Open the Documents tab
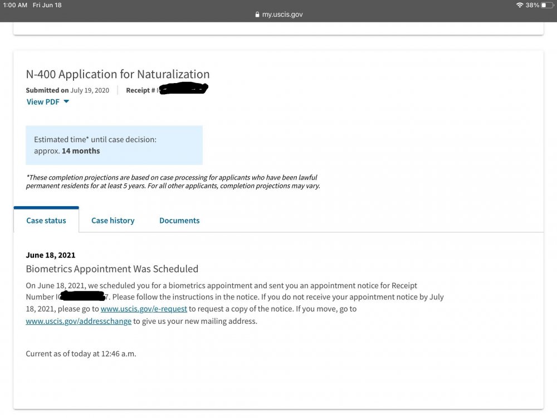 [179, 221]
